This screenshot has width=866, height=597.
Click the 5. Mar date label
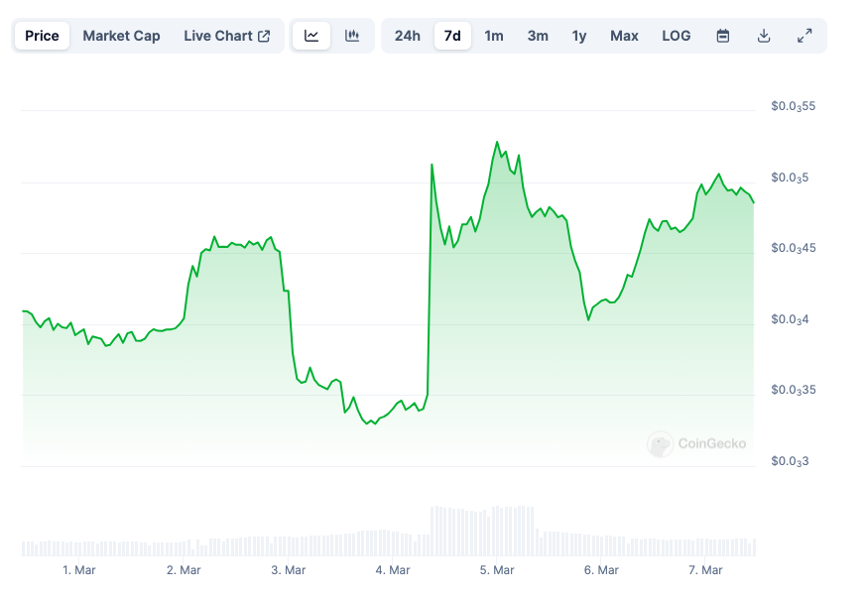click(x=497, y=570)
